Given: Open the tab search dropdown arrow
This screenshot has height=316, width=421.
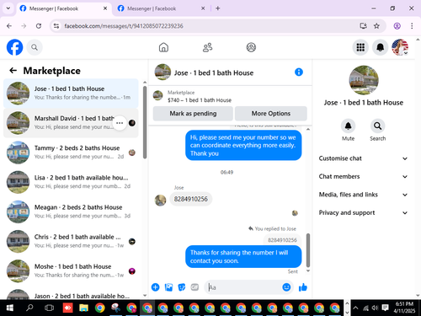Looking at the screenshot, I should (8, 8).
